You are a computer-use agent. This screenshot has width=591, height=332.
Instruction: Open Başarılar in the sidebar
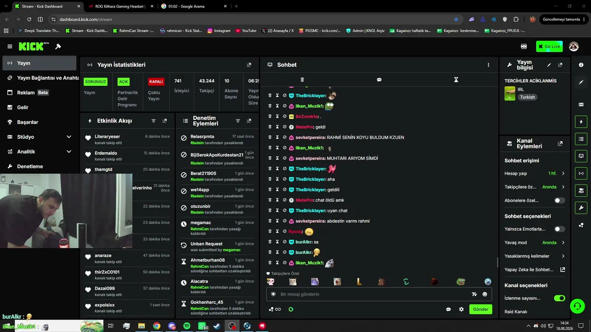coord(39,122)
